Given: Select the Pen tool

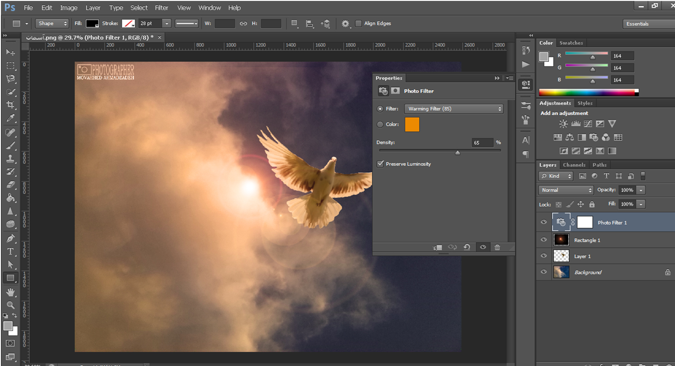Looking at the screenshot, I should [x=10, y=238].
